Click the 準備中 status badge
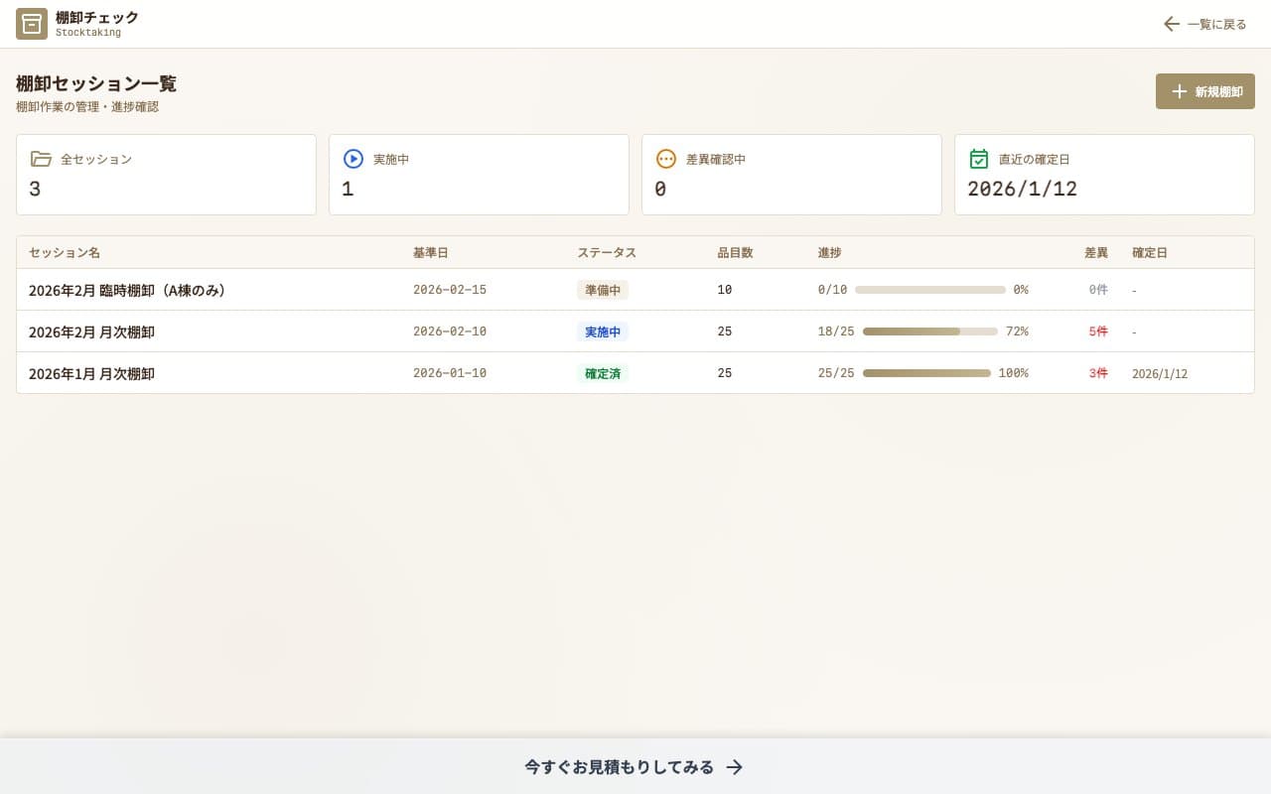1271x794 pixels. 603,290
